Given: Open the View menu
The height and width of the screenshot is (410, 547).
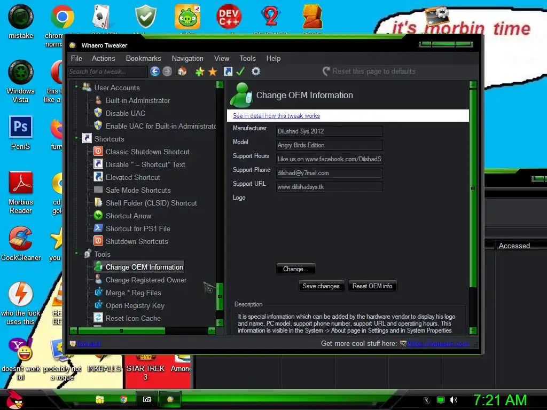Looking at the screenshot, I should (x=222, y=59).
